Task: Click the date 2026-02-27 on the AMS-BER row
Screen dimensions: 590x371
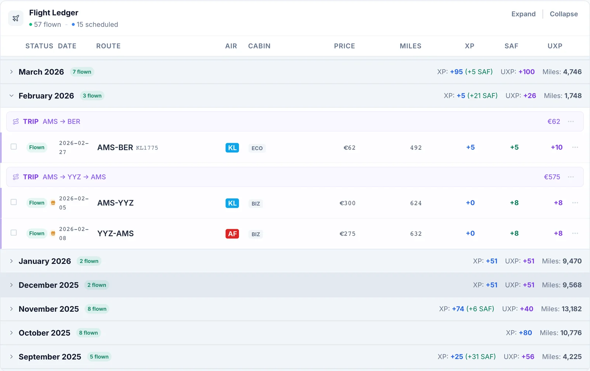Action: (x=74, y=148)
